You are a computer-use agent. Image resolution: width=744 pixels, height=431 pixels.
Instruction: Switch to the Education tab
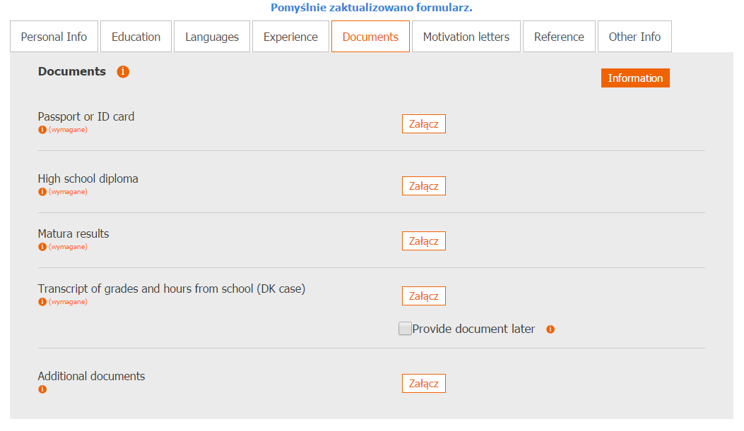[136, 37]
